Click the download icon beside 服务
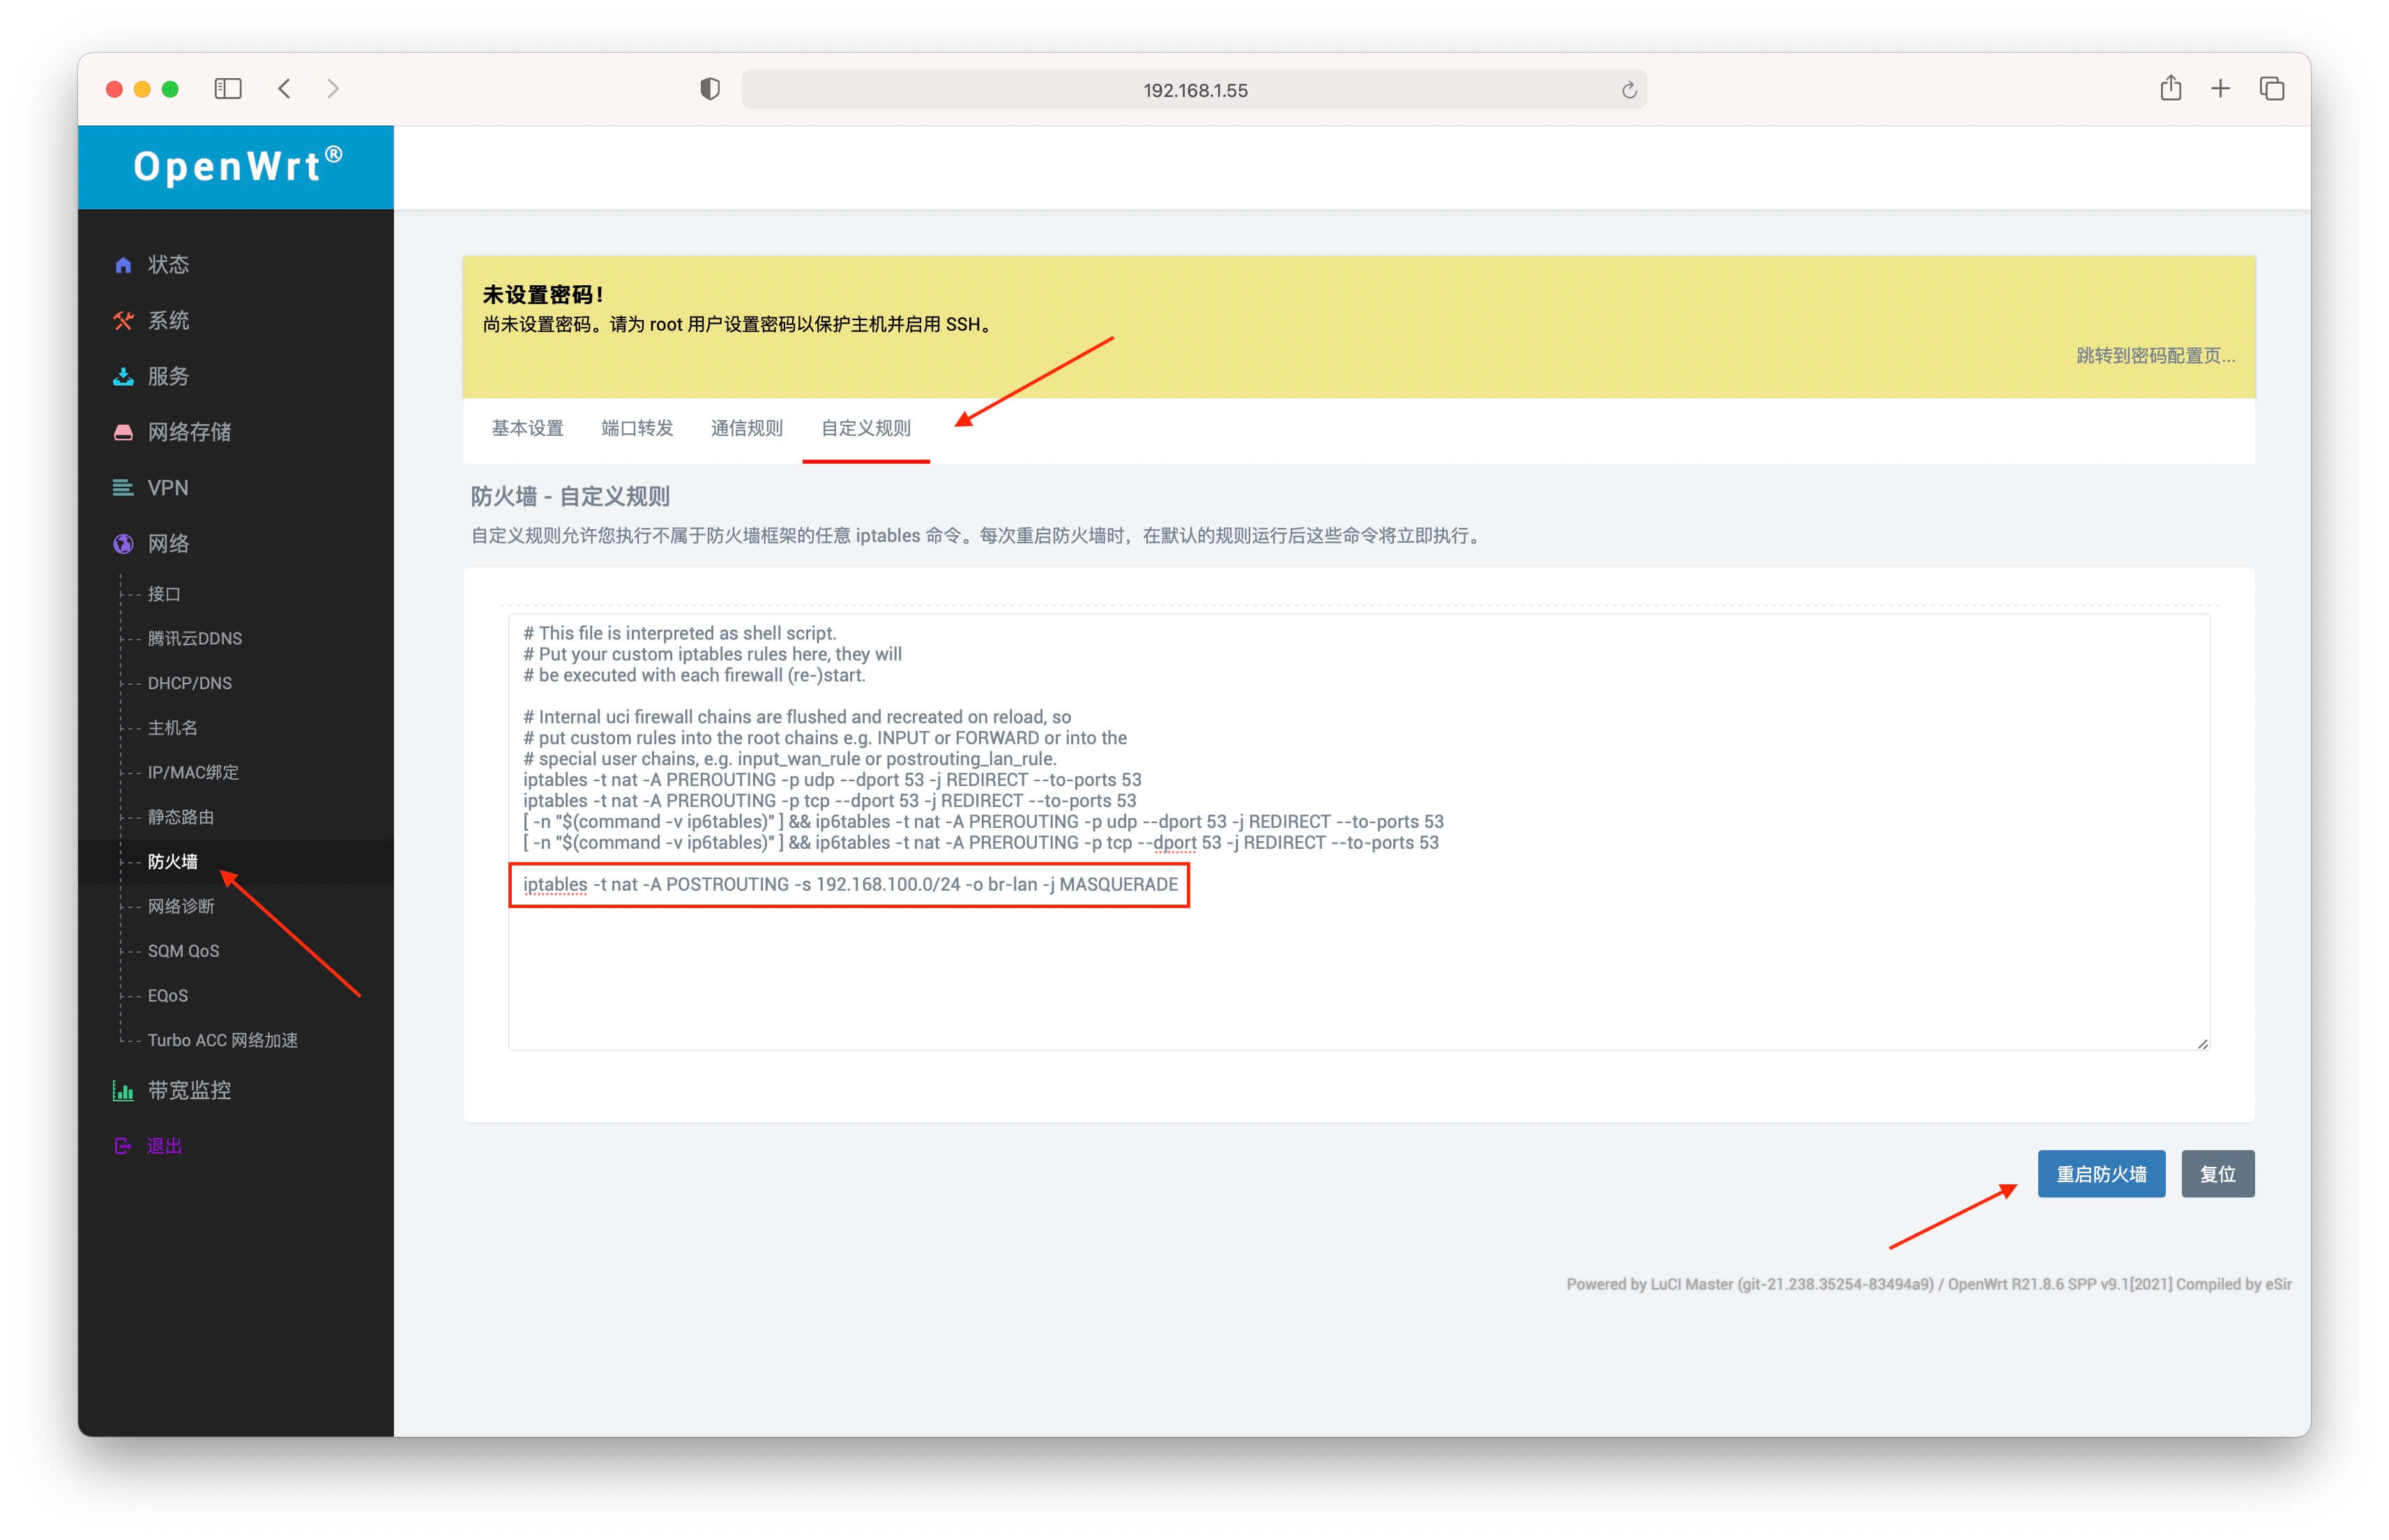 [x=123, y=377]
